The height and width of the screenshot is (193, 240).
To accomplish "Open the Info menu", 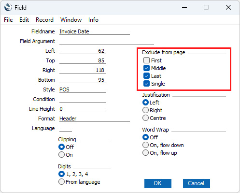I will click(93, 20).
